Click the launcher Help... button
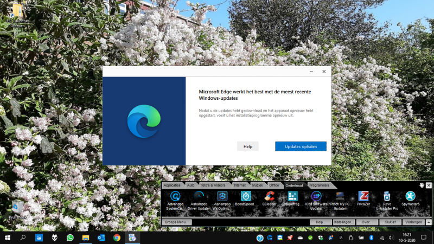The width and height of the screenshot is (434, 244). 321,222
